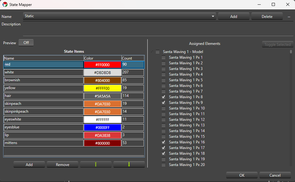
Task: Click the count cell showing 207
Action: pos(133,72)
